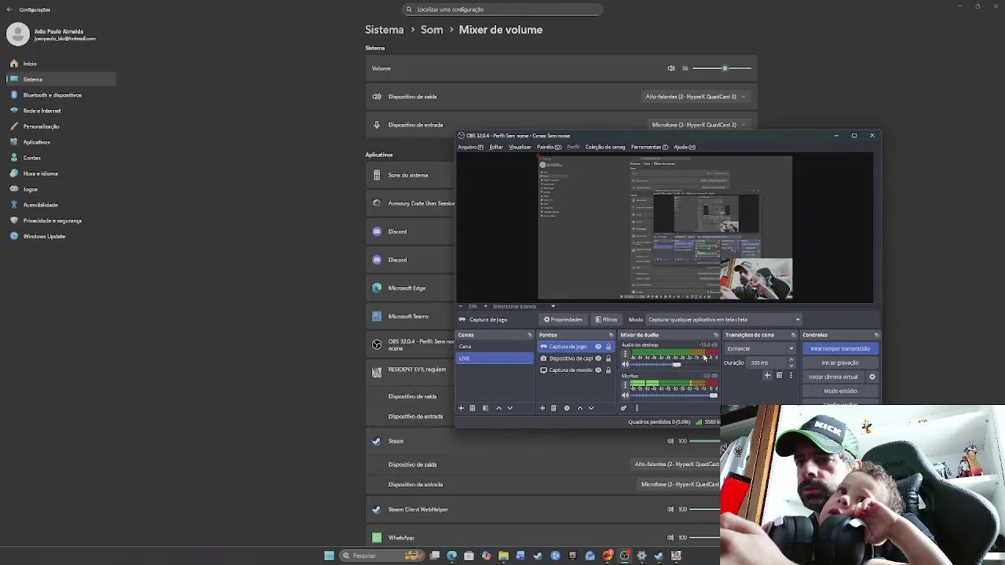
Task: Zoom in OBS preview with plus
Action: 485,306
